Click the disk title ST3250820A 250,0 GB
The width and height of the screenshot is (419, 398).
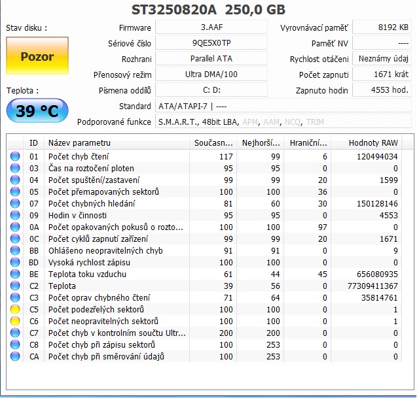208,10
